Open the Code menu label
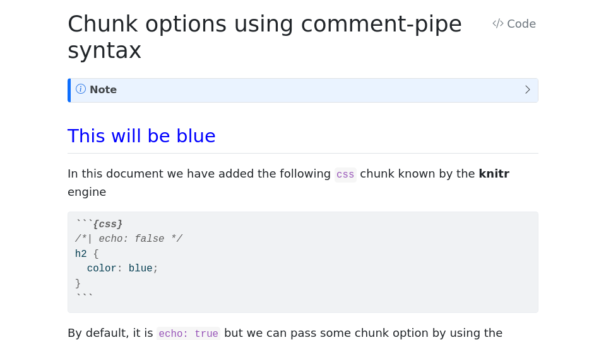Image resolution: width=606 pixels, height=340 pixels. [521, 24]
